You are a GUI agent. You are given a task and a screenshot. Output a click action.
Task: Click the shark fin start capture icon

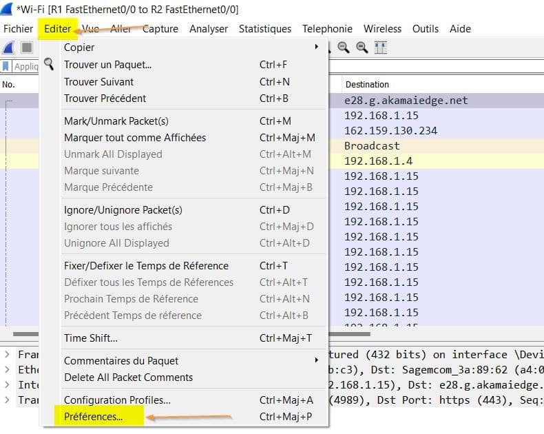point(9,48)
